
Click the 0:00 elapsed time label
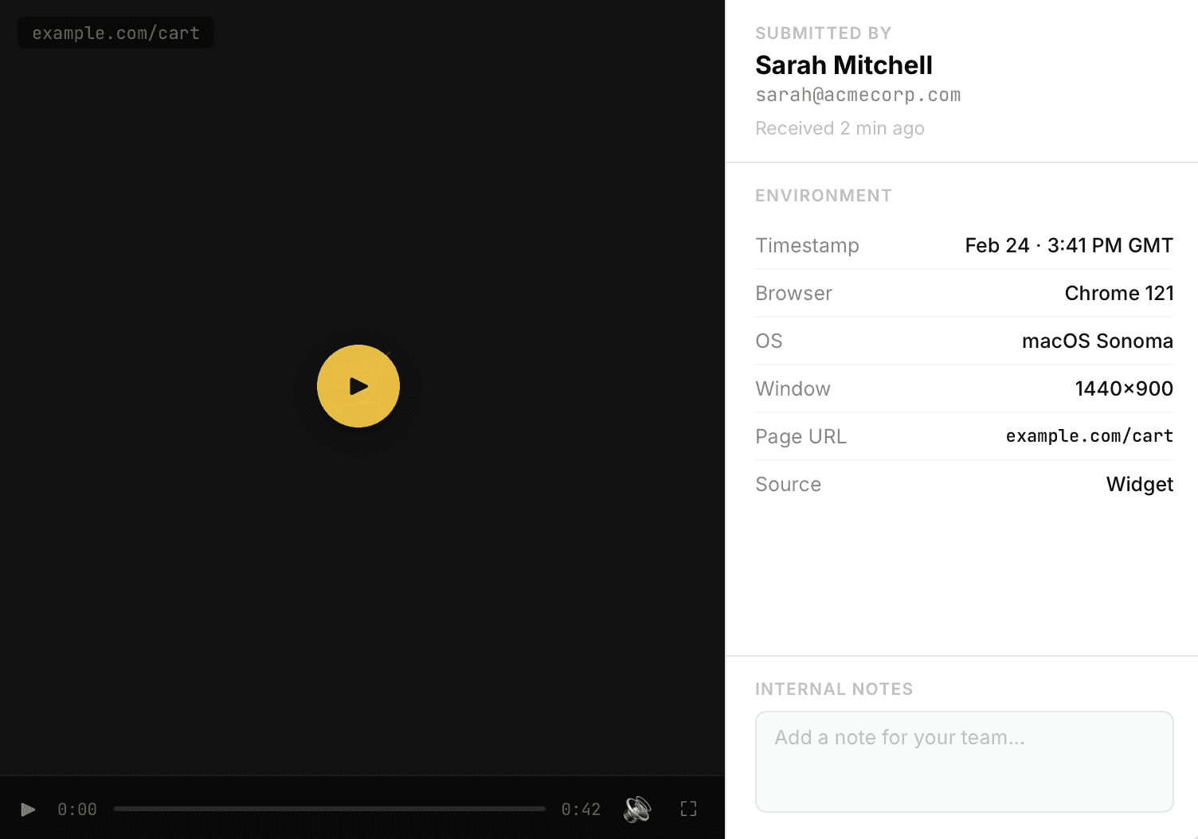pyautogui.click(x=76, y=809)
